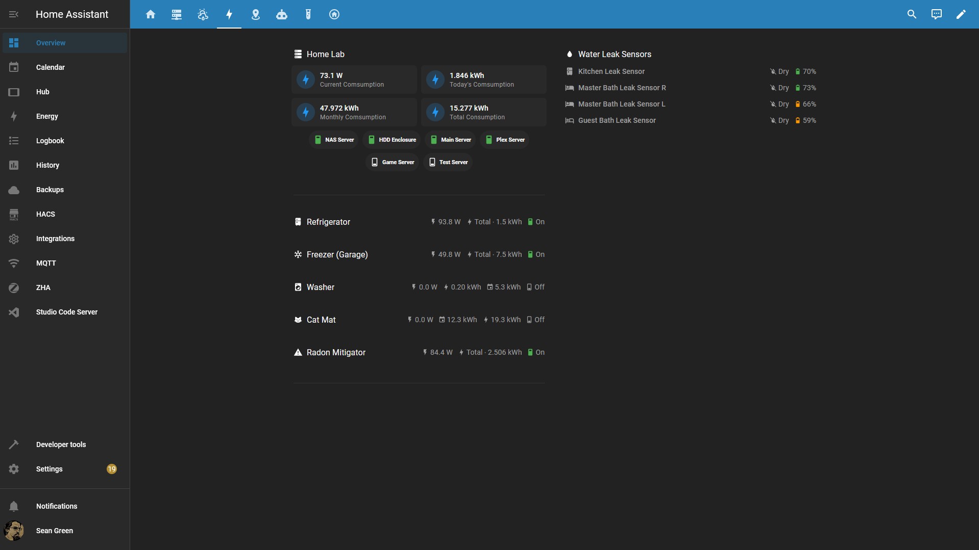979x550 pixels.
Task: Open Logbook from the sidebar
Action: click(x=65, y=141)
